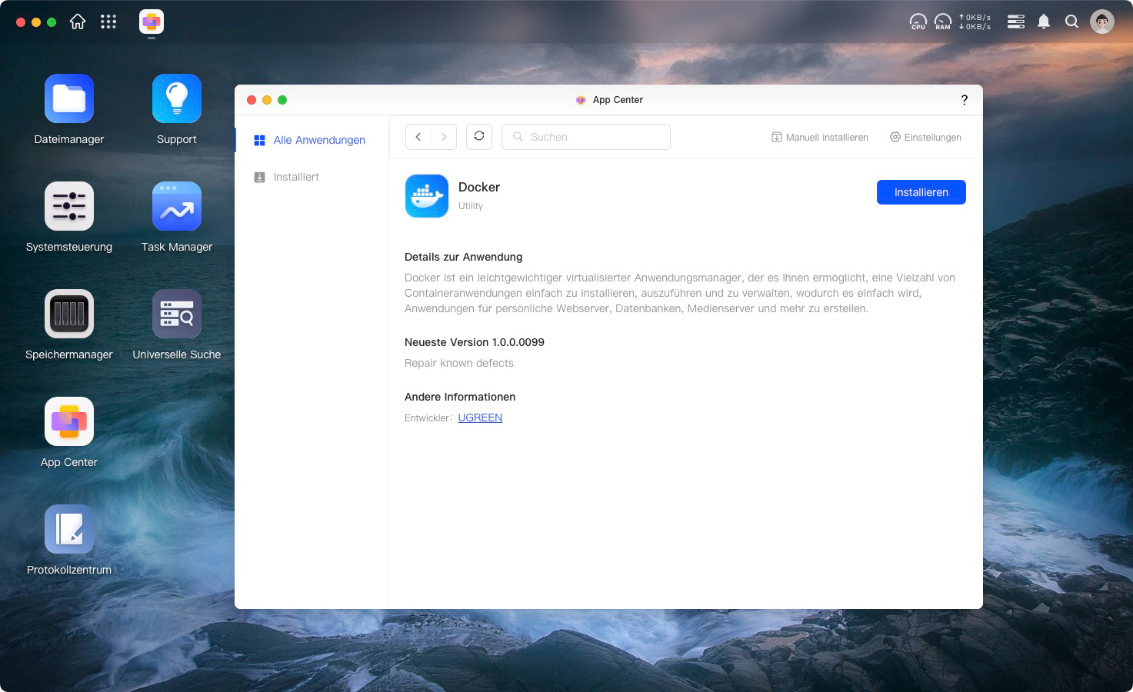Screen dimensions: 1133x692
Task: Open notifications bell
Action: click(1044, 22)
